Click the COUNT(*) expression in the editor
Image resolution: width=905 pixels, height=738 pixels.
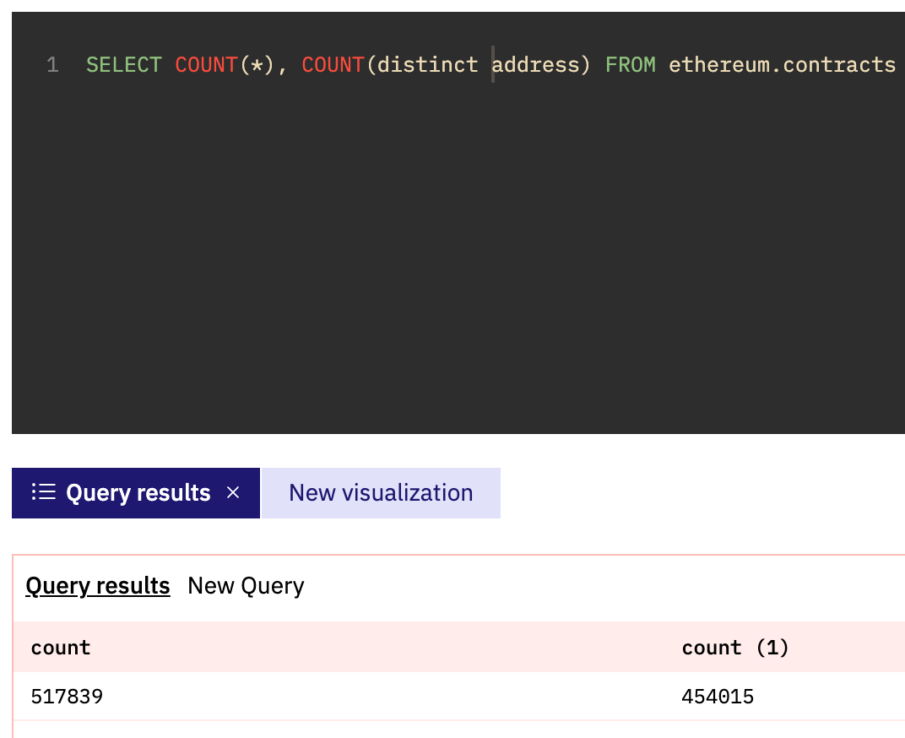coord(225,65)
